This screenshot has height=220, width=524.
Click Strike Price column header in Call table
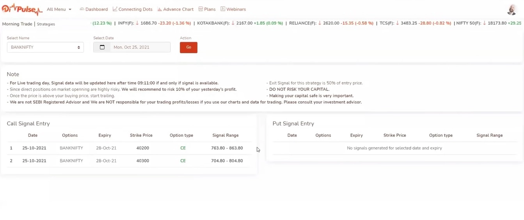[141, 136]
